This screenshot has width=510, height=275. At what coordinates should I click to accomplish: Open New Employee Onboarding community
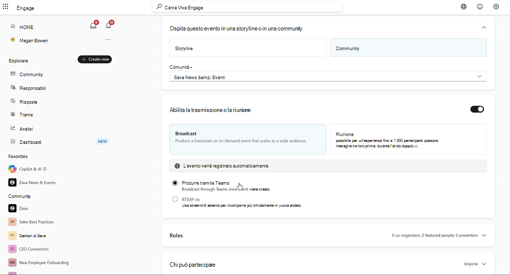(44, 263)
